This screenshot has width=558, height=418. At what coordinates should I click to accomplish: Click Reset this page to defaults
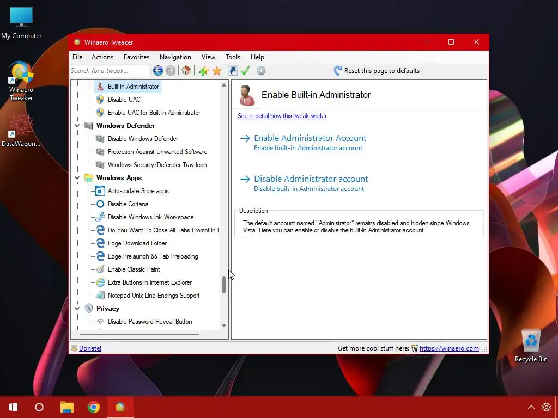377,71
